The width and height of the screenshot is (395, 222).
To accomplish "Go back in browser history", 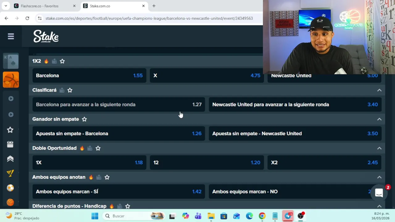I will tap(6, 18).
